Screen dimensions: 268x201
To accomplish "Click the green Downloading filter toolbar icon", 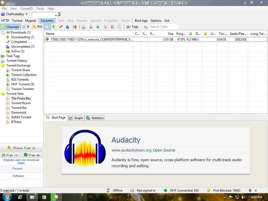I will pos(54,27).
